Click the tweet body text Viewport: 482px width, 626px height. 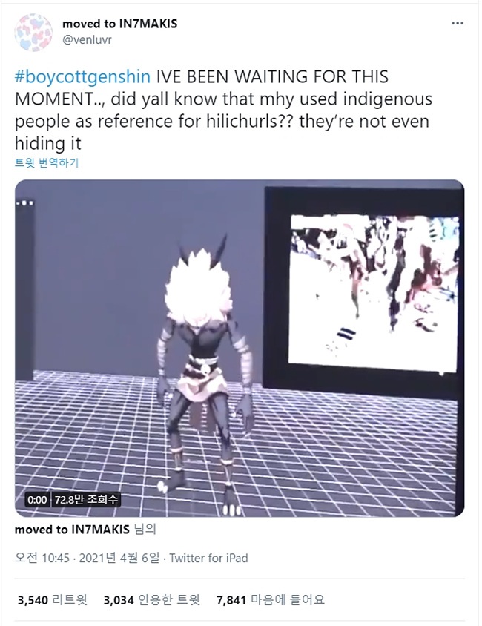pos(223,110)
